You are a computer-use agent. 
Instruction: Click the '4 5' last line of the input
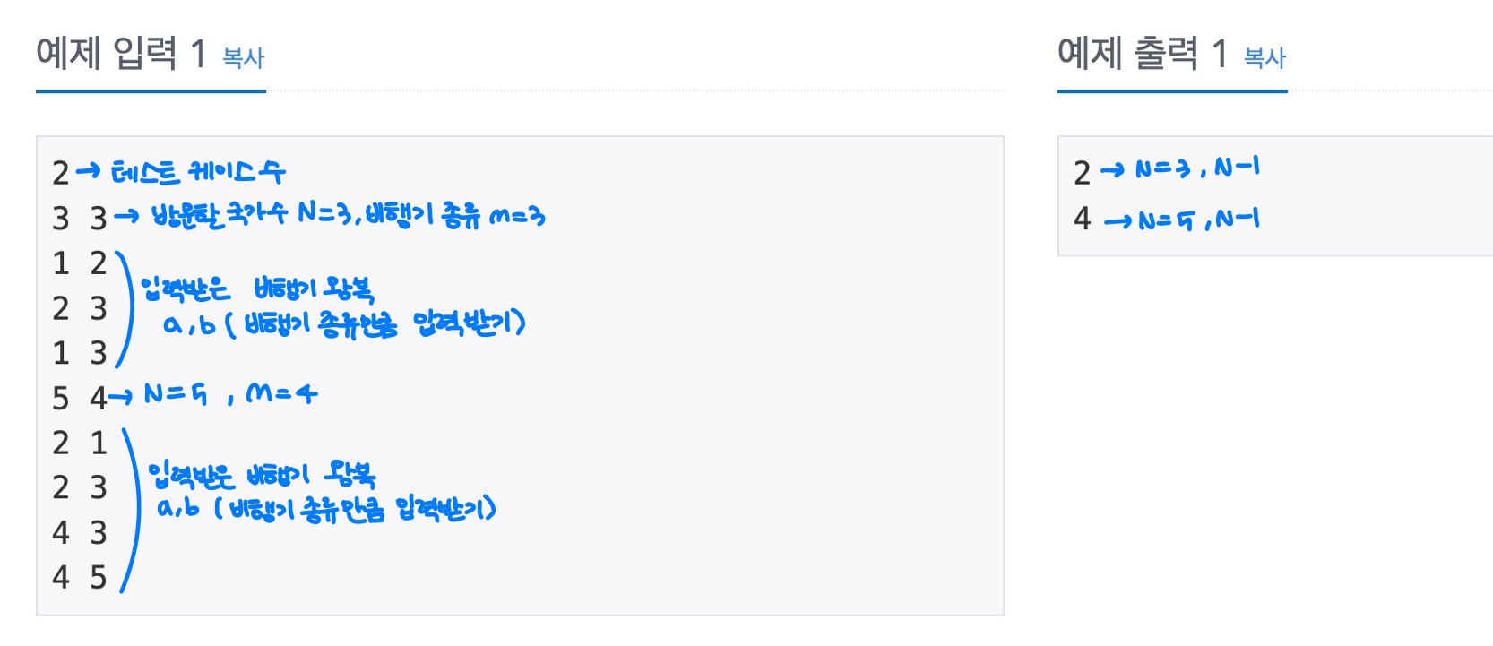[80, 577]
